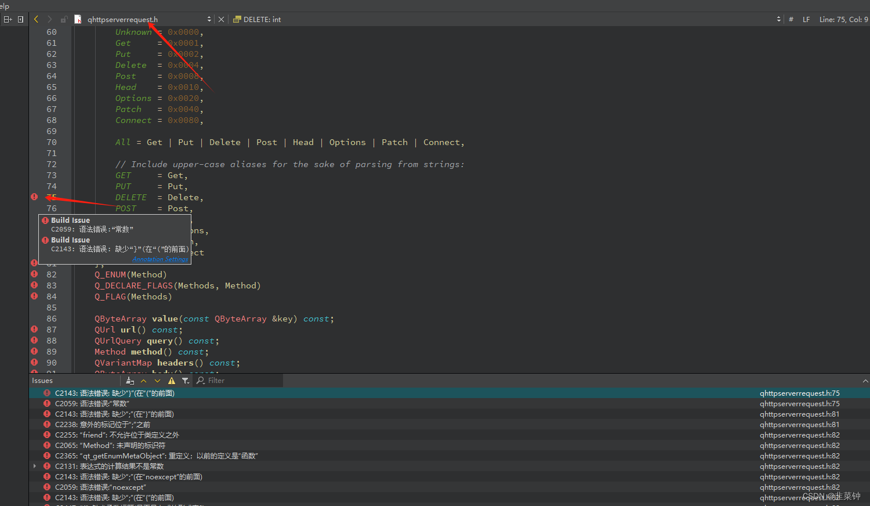Toggle the left sidebar visibility icon
The height and width of the screenshot is (506, 870).
(x=21, y=19)
